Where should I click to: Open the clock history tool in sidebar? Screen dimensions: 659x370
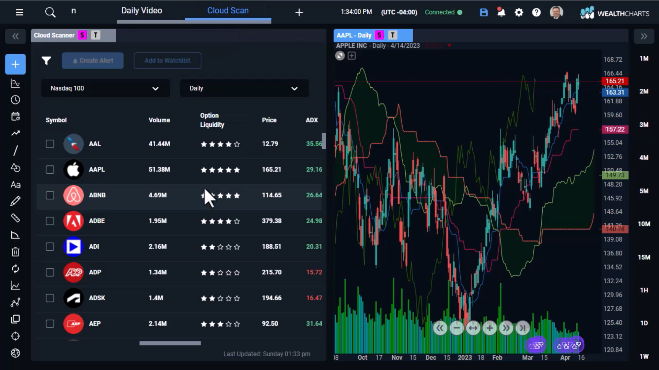point(15,100)
